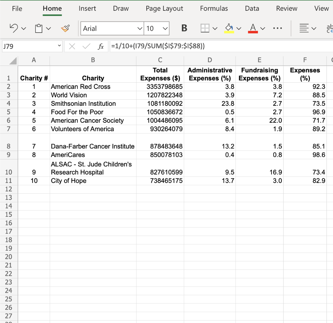The image size is (333, 323).
Task: Confirm formula with the checkmark icon
Action: 86,46
